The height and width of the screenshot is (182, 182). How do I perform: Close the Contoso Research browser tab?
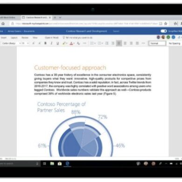click(x=50, y=18)
